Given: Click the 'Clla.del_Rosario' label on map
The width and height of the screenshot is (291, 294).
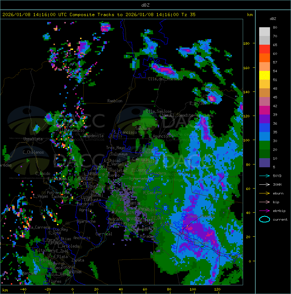Looking at the screenshot, I should (165, 79).
